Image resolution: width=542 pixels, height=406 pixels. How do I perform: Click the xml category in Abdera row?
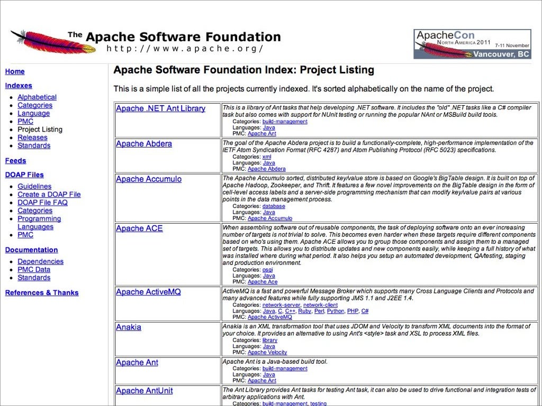point(267,156)
